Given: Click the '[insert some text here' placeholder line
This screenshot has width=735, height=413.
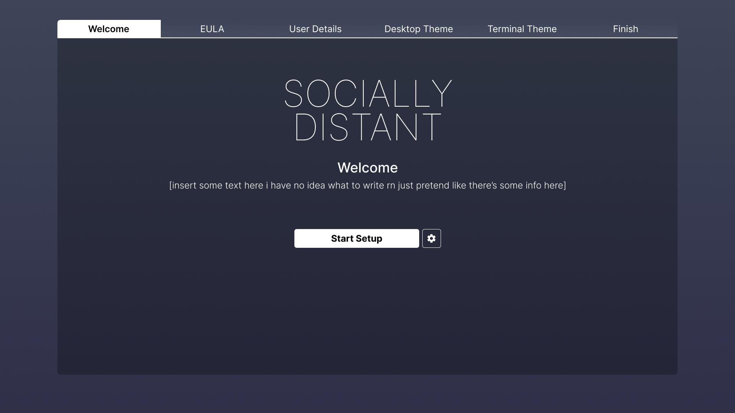Looking at the screenshot, I should click(367, 185).
